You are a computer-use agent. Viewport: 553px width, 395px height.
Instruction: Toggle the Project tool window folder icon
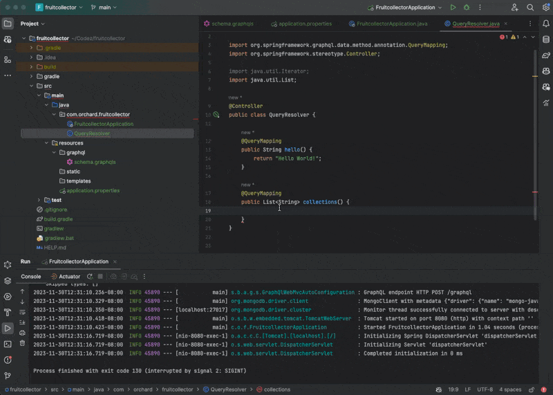(8, 24)
